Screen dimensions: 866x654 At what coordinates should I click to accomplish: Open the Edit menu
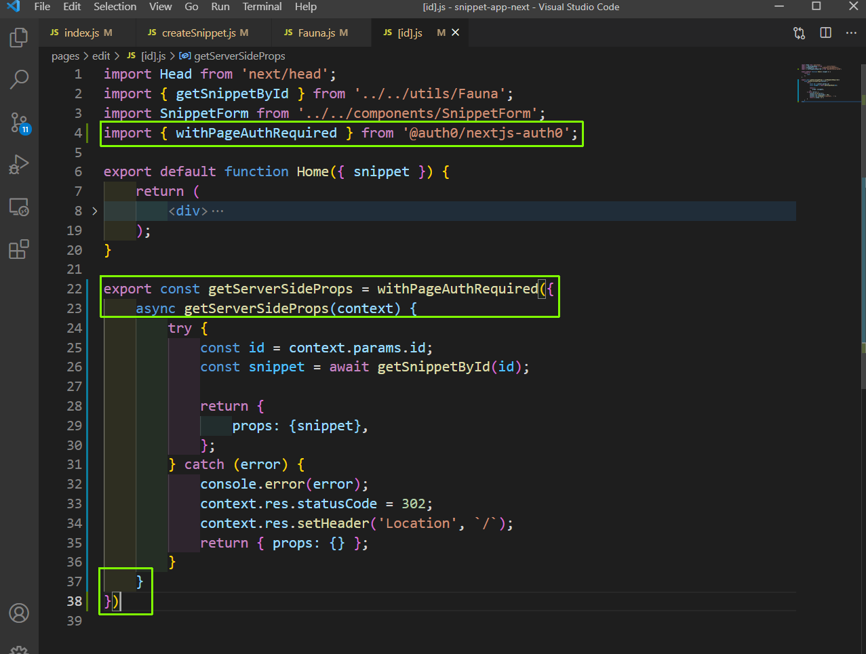pos(72,7)
